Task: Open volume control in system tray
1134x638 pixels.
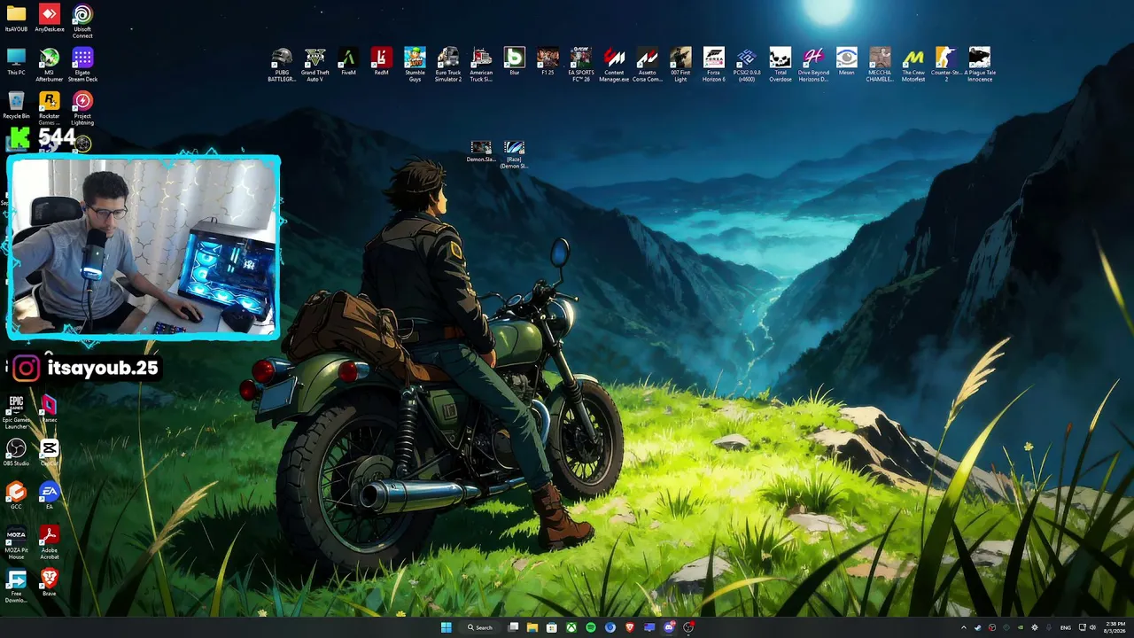Action: [x=1092, y=627]
